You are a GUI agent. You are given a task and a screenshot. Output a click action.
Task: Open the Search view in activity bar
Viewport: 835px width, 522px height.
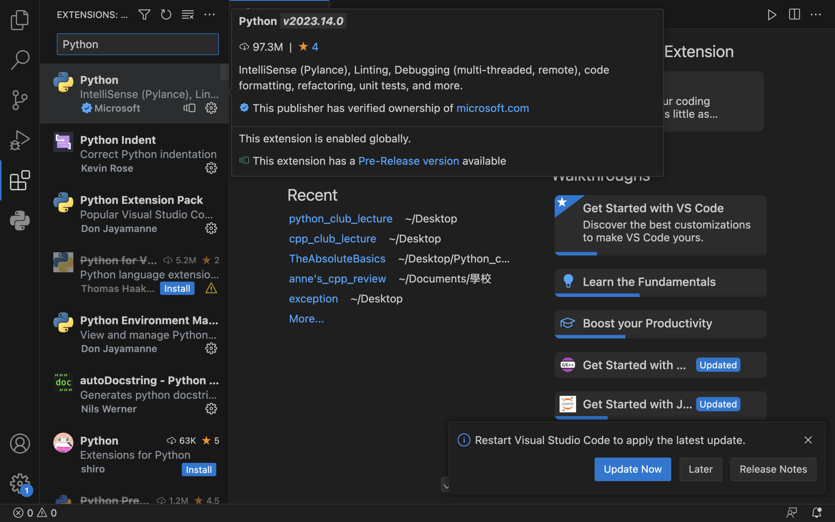tap(20, 60)
